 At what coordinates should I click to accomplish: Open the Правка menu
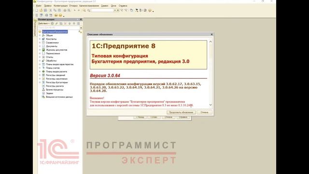pos(48,6)
